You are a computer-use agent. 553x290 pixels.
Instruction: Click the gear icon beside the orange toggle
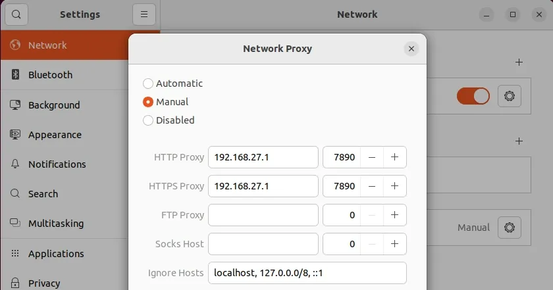510,96
